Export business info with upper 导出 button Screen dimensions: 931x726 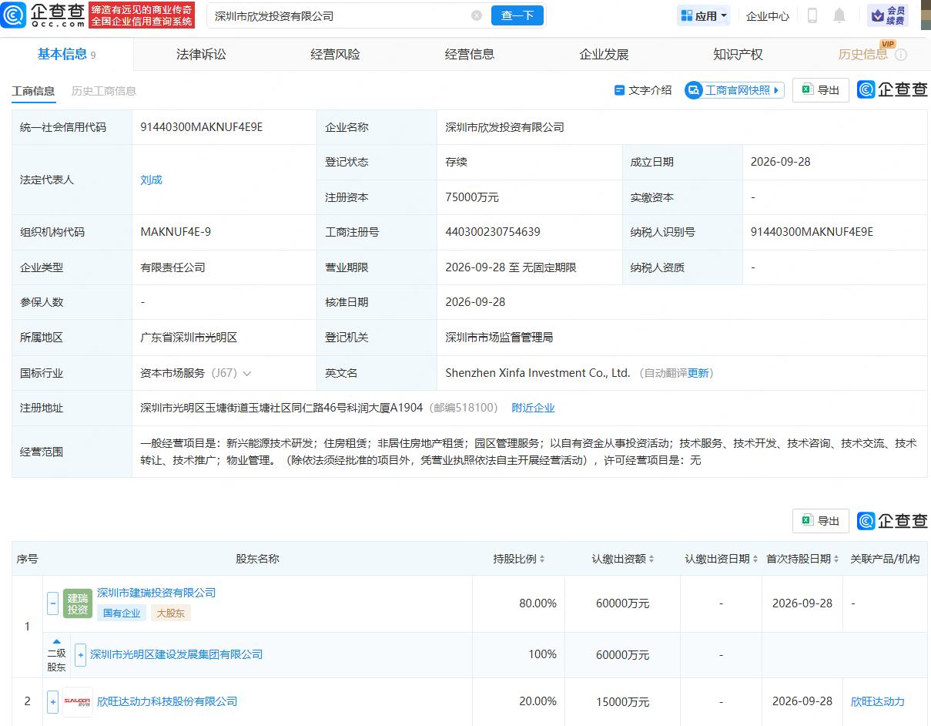(x=821, y=90)
